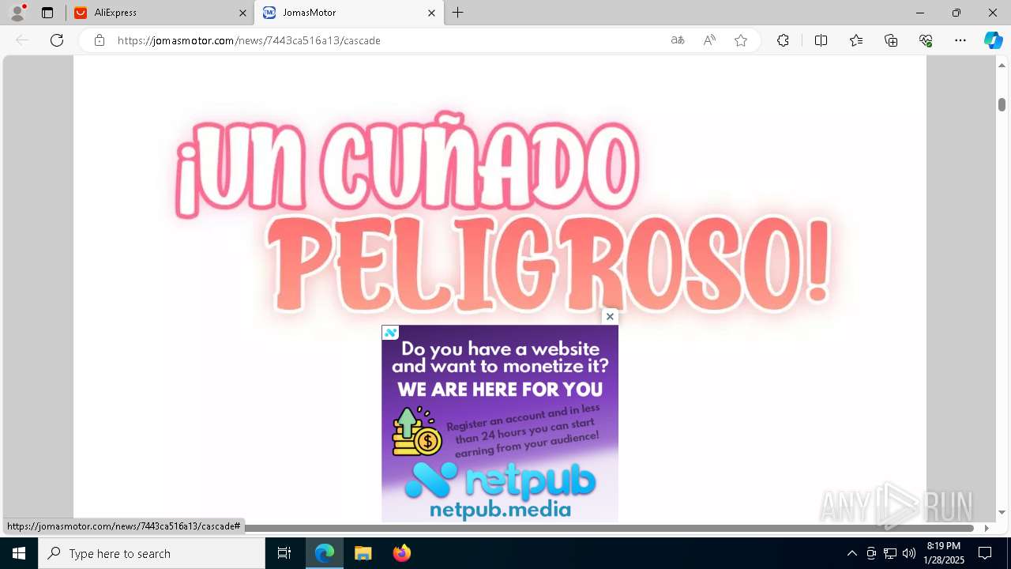Screen dimensions: 1011x569
Task: Open the clock showing 8:19 PM
Action: (944, 553)
